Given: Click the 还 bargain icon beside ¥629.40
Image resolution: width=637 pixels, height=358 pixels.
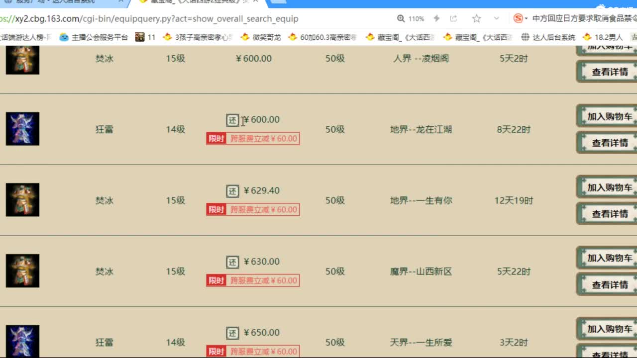Looking at the screenshot, I should click(232, 191).
